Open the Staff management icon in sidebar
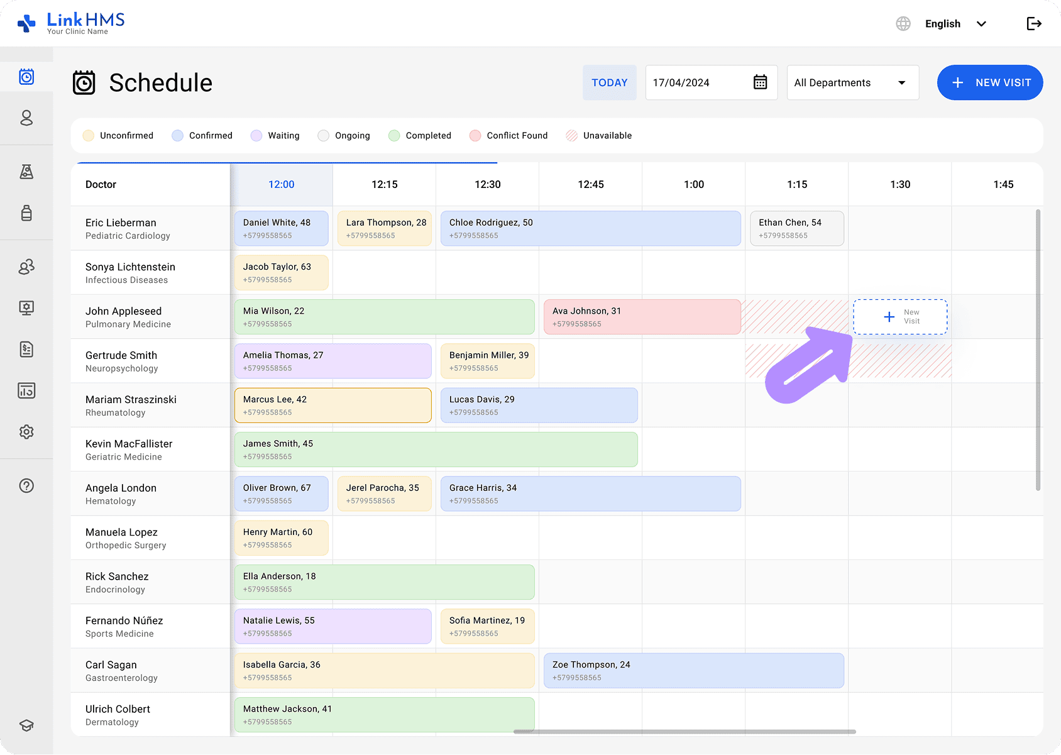 click(26, 267)
